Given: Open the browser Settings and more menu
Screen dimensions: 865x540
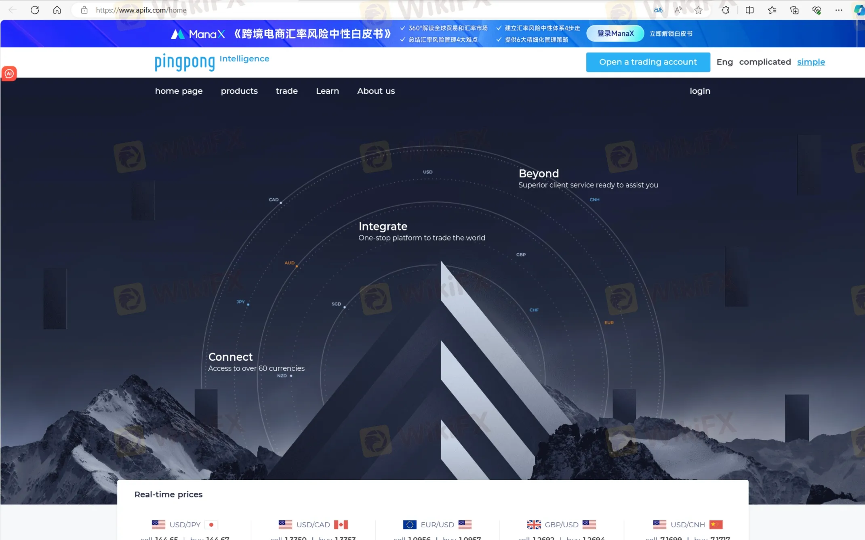Looking at the screenshot, I should pos(839,10).
